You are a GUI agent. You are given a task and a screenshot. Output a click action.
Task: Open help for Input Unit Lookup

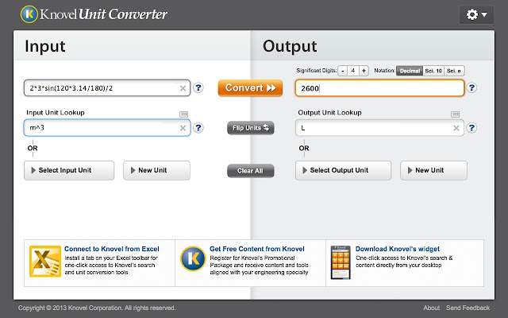(198, 128)
